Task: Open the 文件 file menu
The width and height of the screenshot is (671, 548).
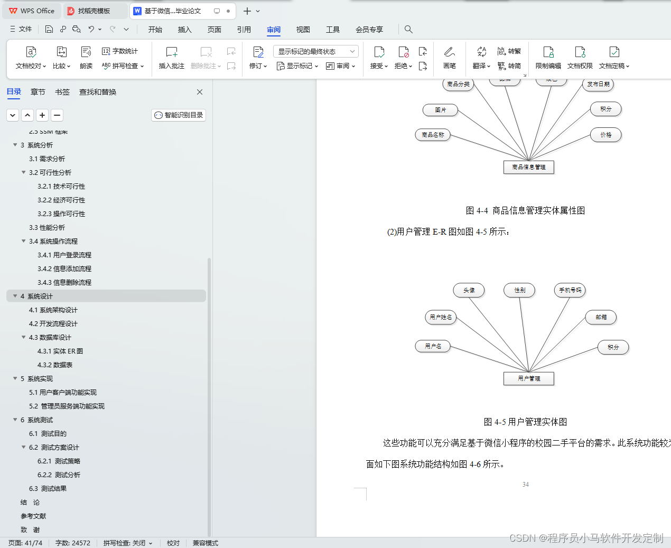Action: (21, 29)
